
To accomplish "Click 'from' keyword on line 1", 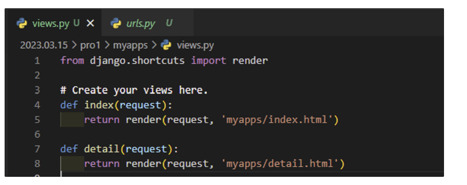I will pos(72,61).
